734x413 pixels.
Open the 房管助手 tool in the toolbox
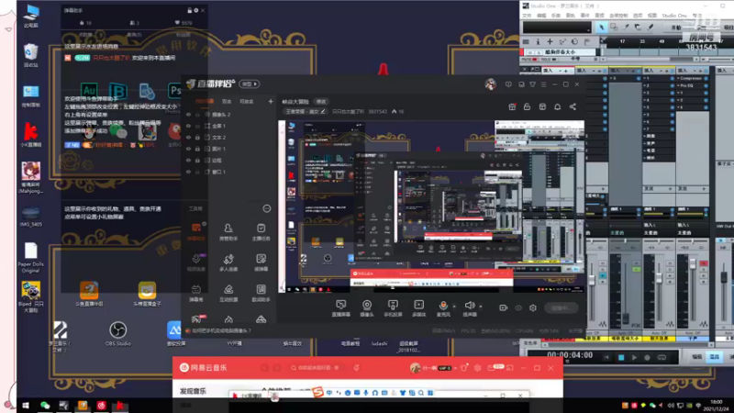coord(228,232)
